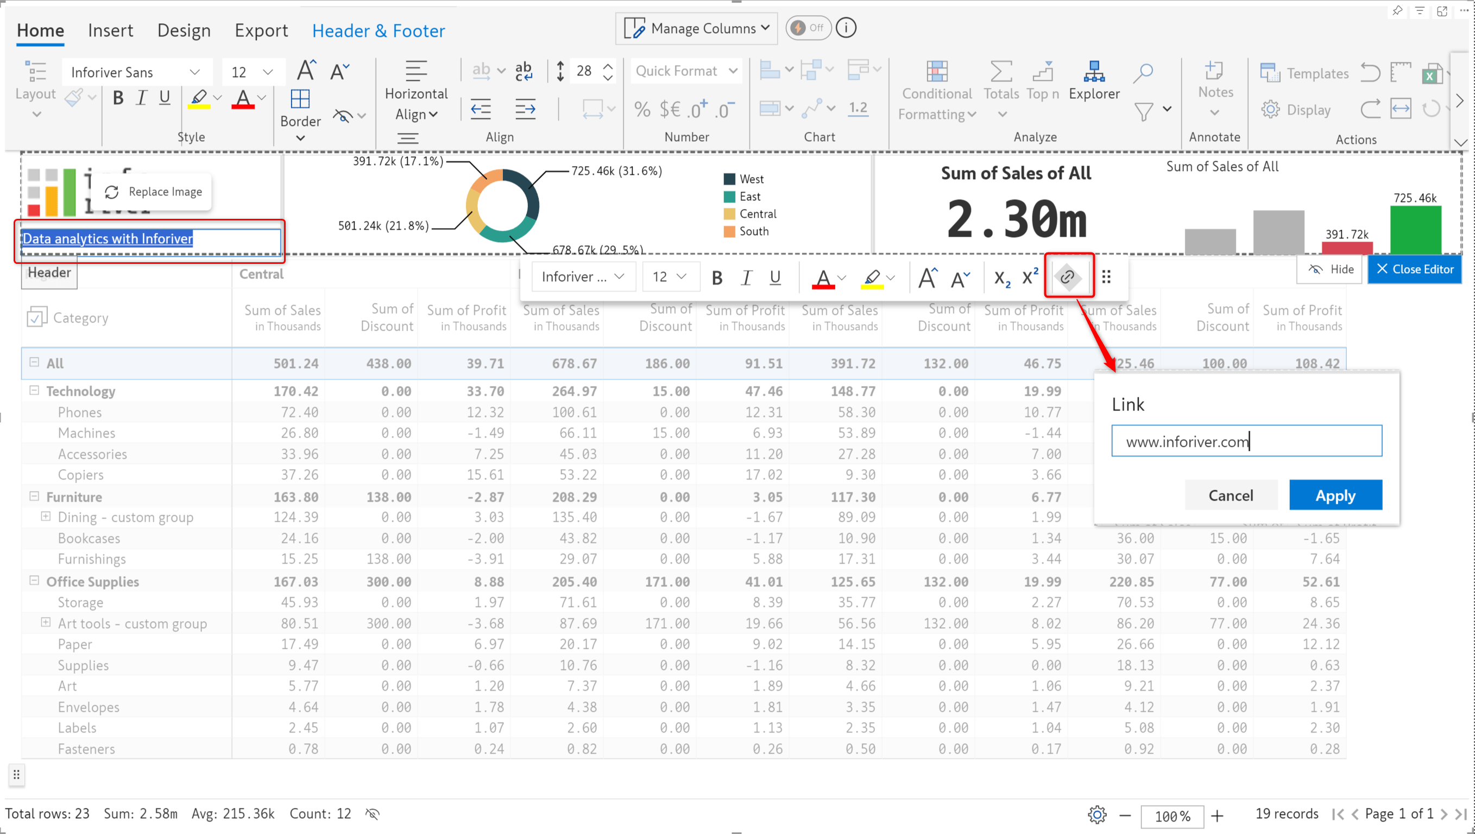Viewport: 1475px width, 834px height.
Task: Open floating toolbar font size 12 dropdown
Action: pyautogui.click(x=670, y=277)
